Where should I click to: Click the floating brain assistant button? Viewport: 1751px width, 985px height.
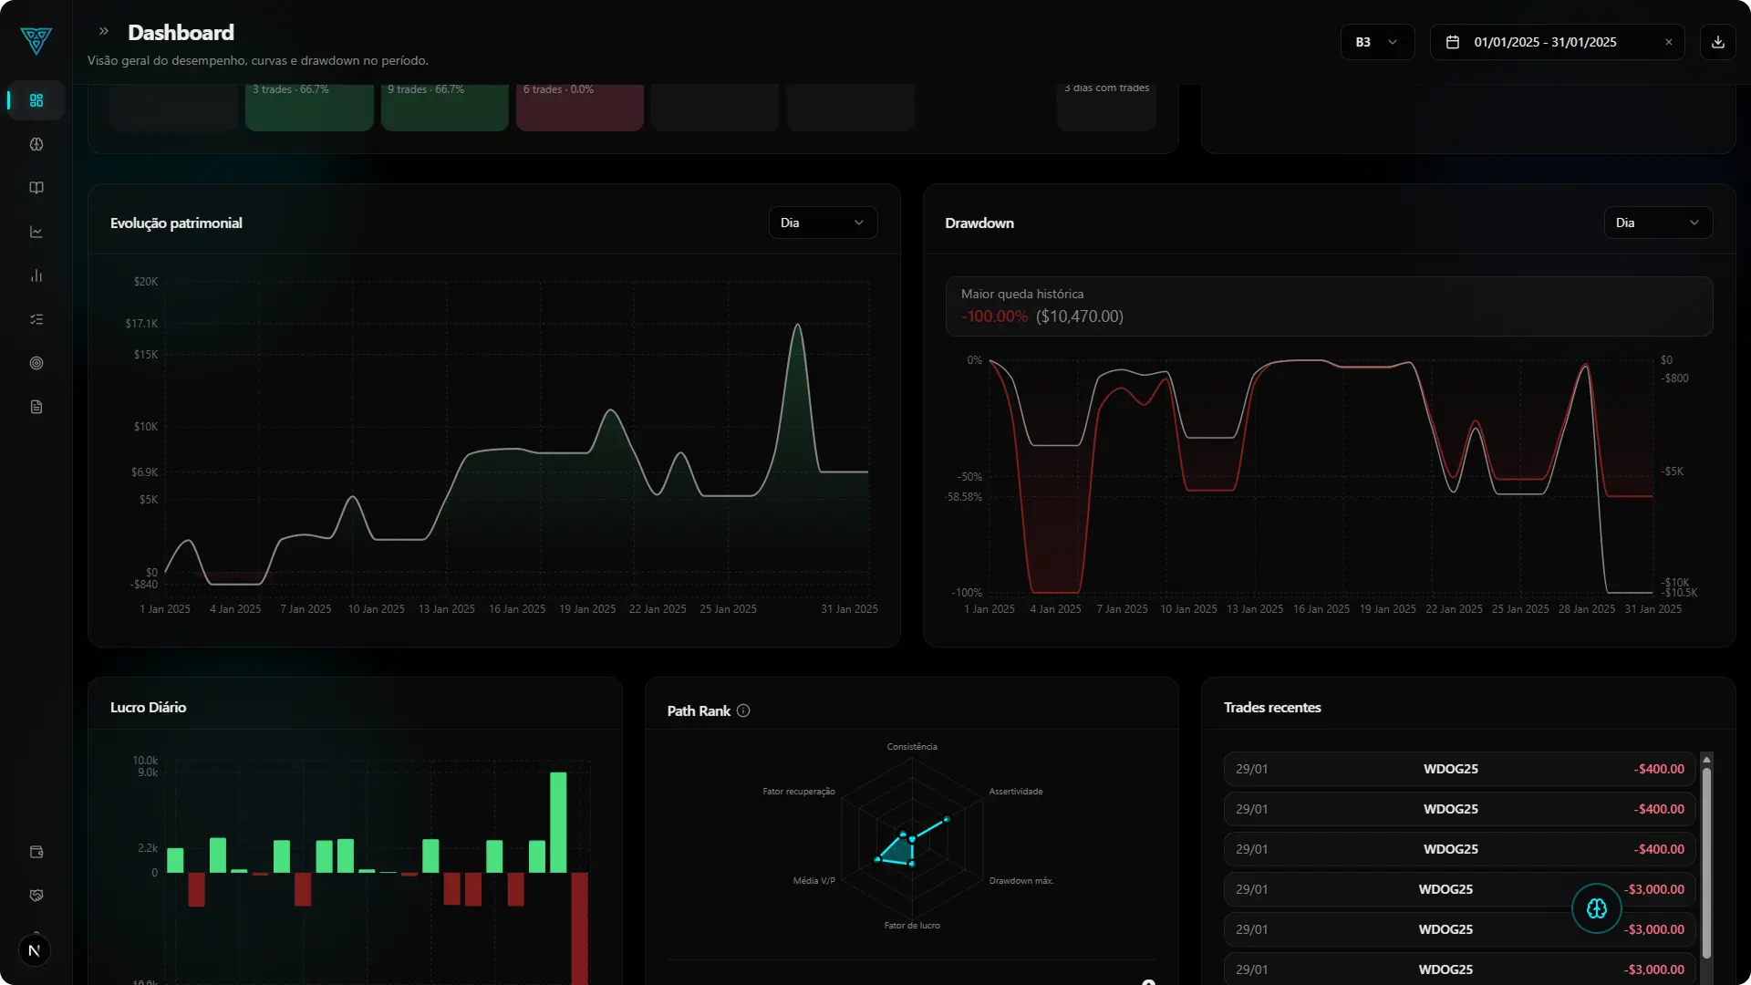point(1596,908)
